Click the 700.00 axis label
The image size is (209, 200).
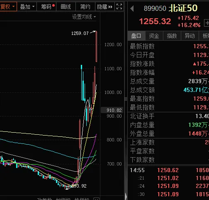coord(114,164)
